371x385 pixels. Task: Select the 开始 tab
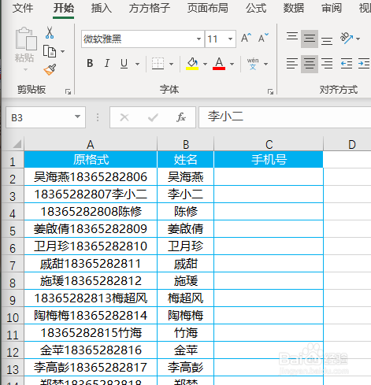pyautogui.click(x=64, y=8)
